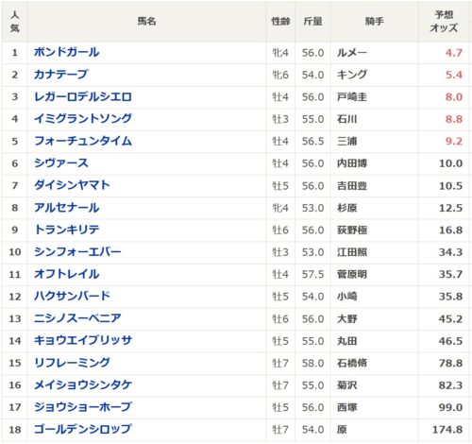Click the 馬名 column header
The width and height of the screenshot is (472, 444).
click(x=146, y=21)
